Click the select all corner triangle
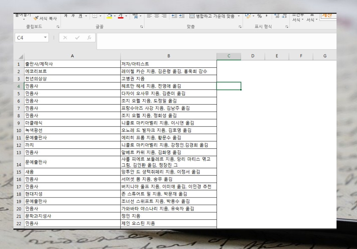The image size is (357, 249). point(21,57)
